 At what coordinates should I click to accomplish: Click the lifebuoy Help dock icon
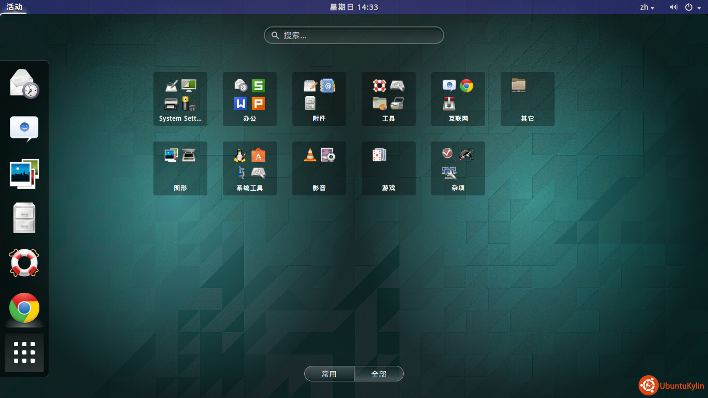24,263
